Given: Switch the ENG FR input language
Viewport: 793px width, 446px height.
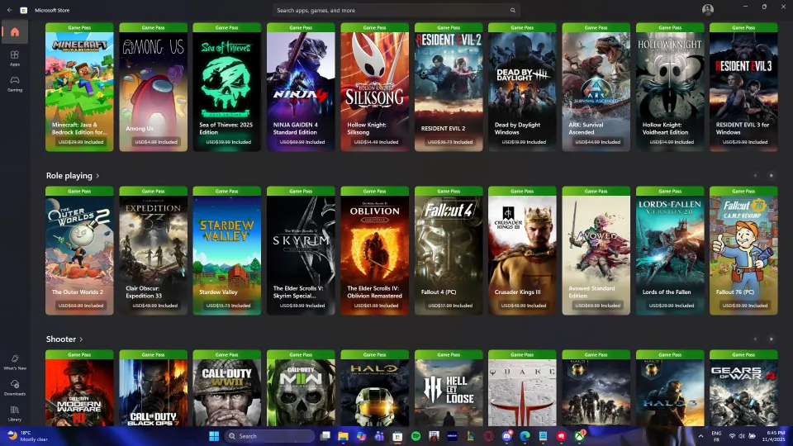Looking at the screenshot, I should pyautogui.click(x=716, y=436).
